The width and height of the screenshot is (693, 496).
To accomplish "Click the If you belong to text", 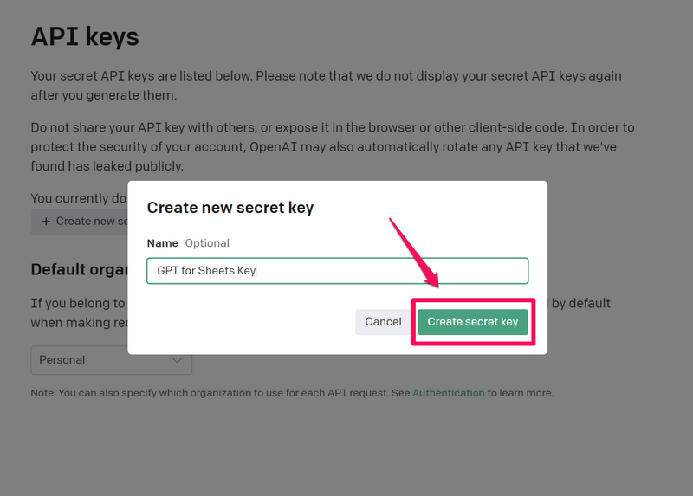I will [78, 304].
